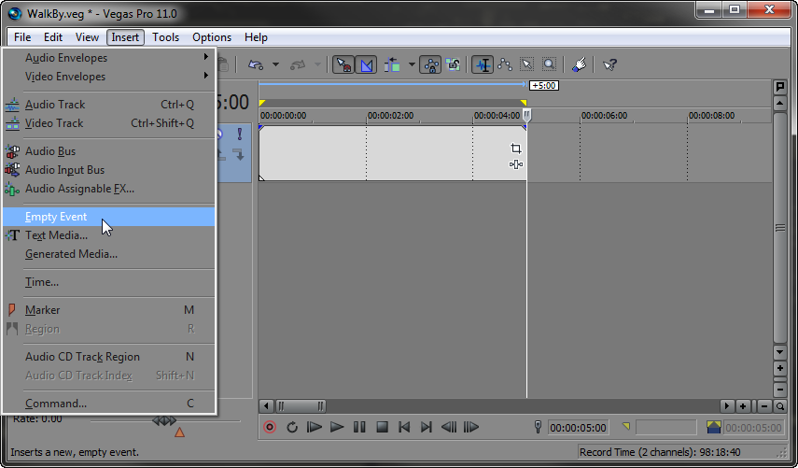Click the Zoom Out Track Height minus button
The image size is (798, 468).
pyautogui.click(x=779, y=390)
